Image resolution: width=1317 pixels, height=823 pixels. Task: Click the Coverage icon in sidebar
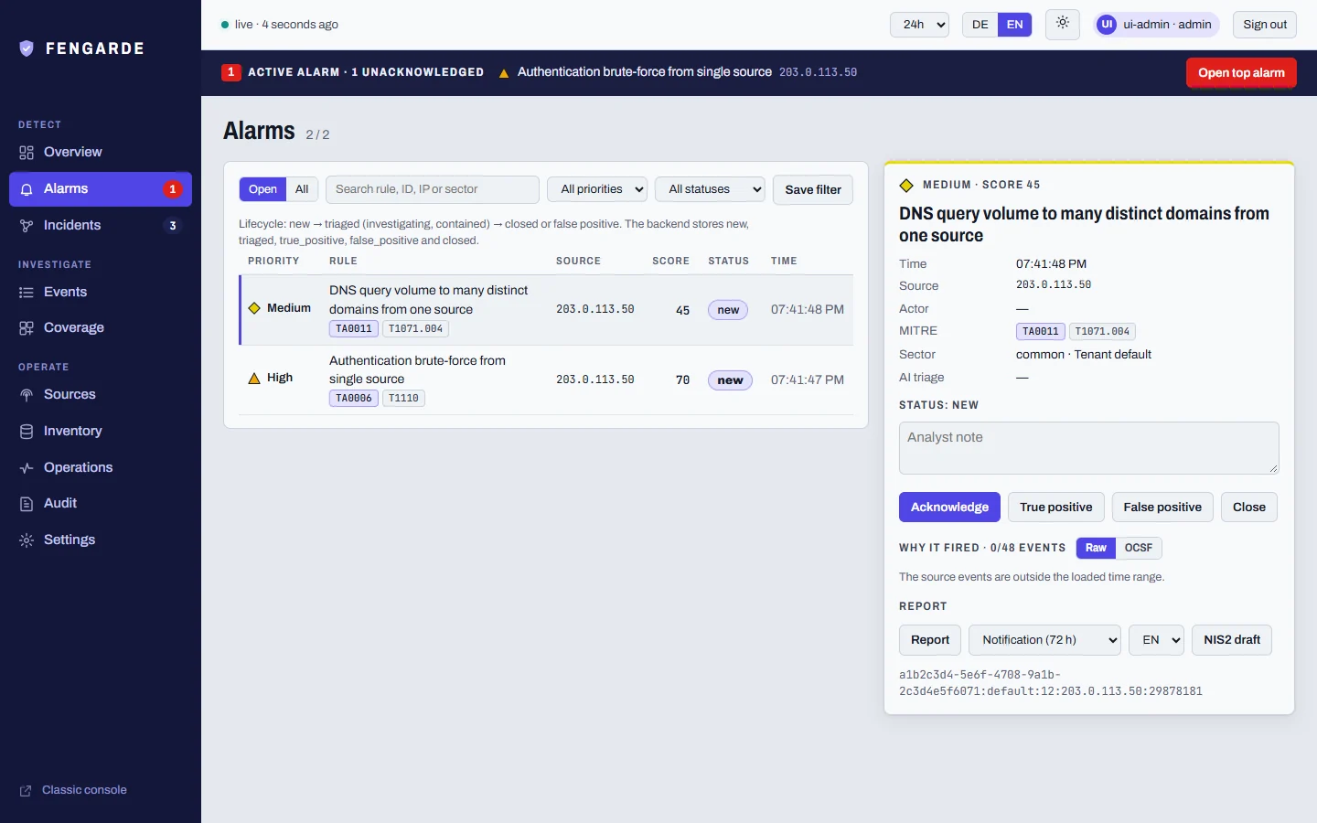[27, 328]
